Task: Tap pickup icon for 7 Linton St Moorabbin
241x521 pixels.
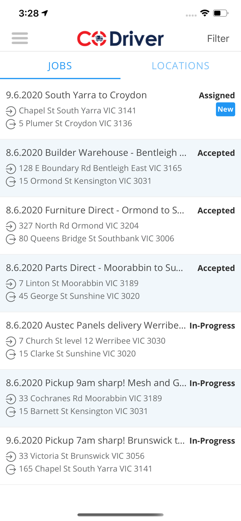Action: 11,284
